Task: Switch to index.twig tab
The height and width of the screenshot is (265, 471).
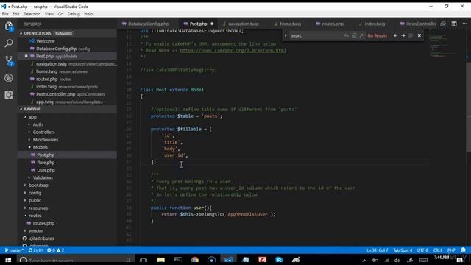Action: [375, 24]
